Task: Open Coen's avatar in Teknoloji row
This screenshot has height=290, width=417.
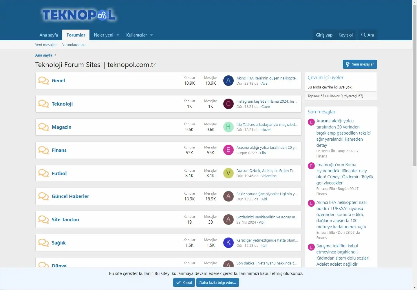Action: [x=228, y=104]
